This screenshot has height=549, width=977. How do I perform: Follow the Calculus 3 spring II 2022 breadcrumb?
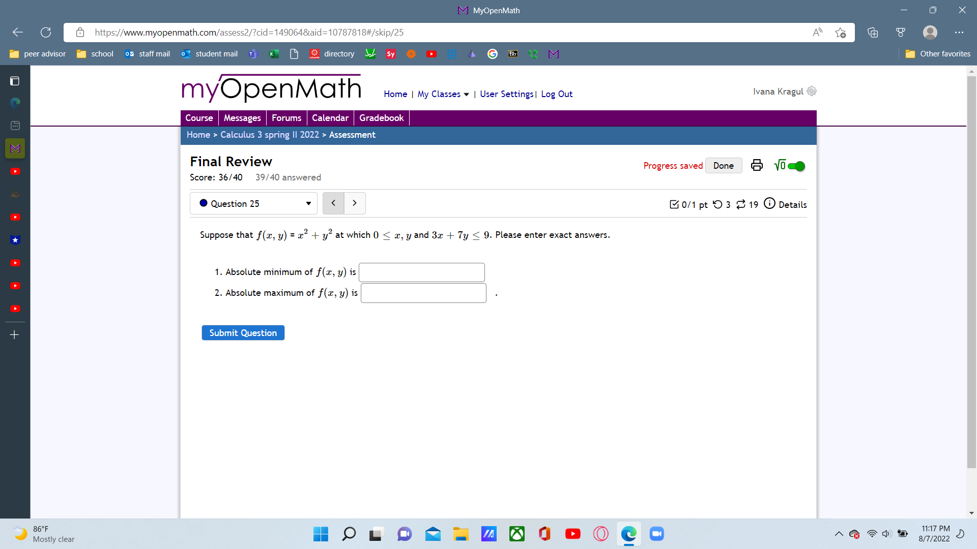pos(269,135)
